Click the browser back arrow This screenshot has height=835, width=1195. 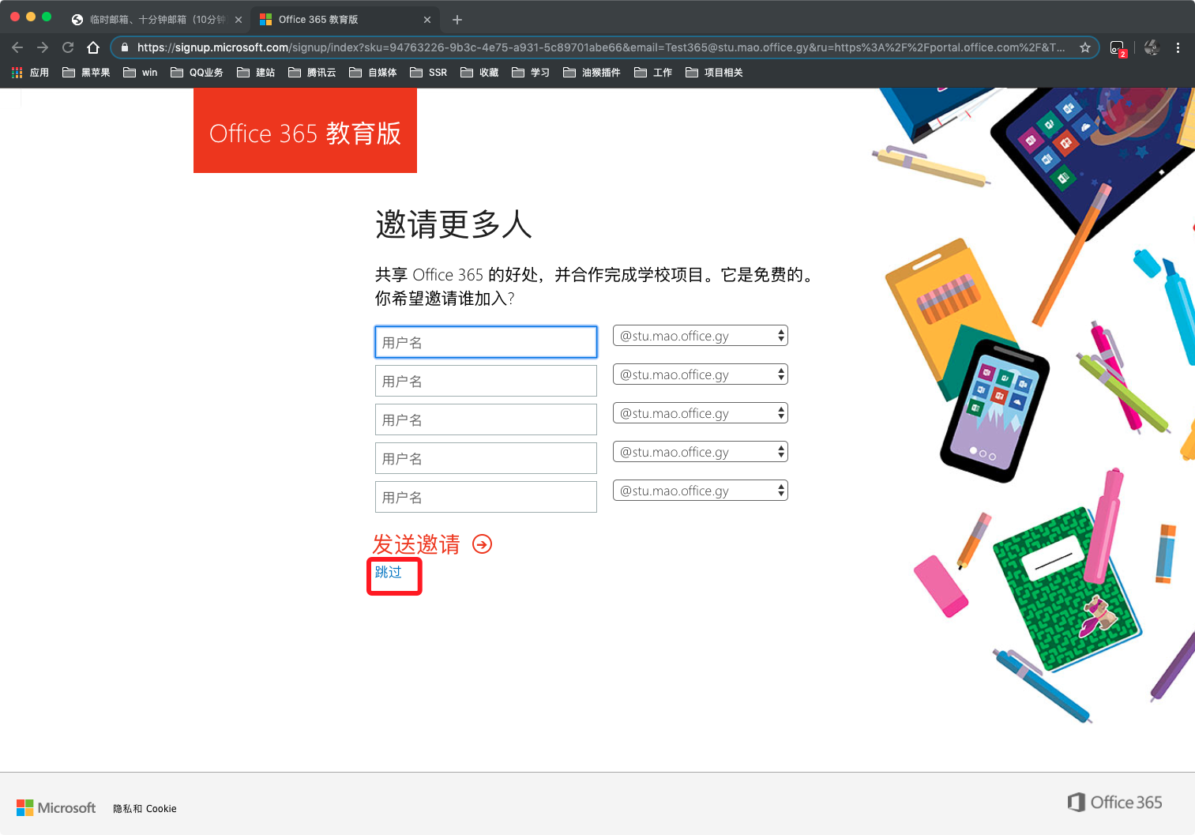17,47
